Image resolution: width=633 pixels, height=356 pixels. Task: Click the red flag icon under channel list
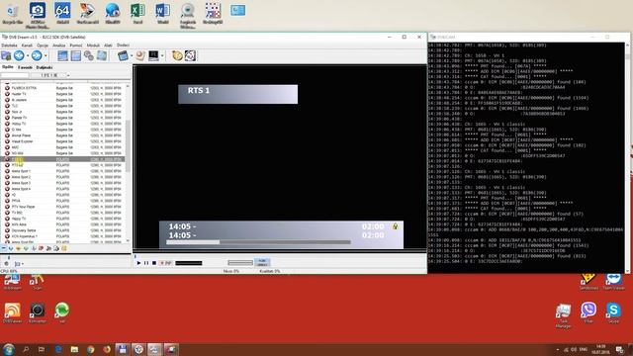41,248
